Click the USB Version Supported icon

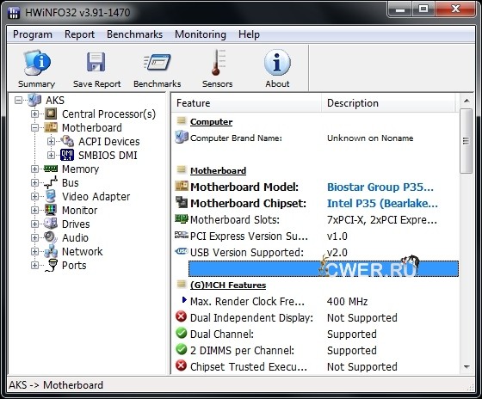click(x=182, y=251)
